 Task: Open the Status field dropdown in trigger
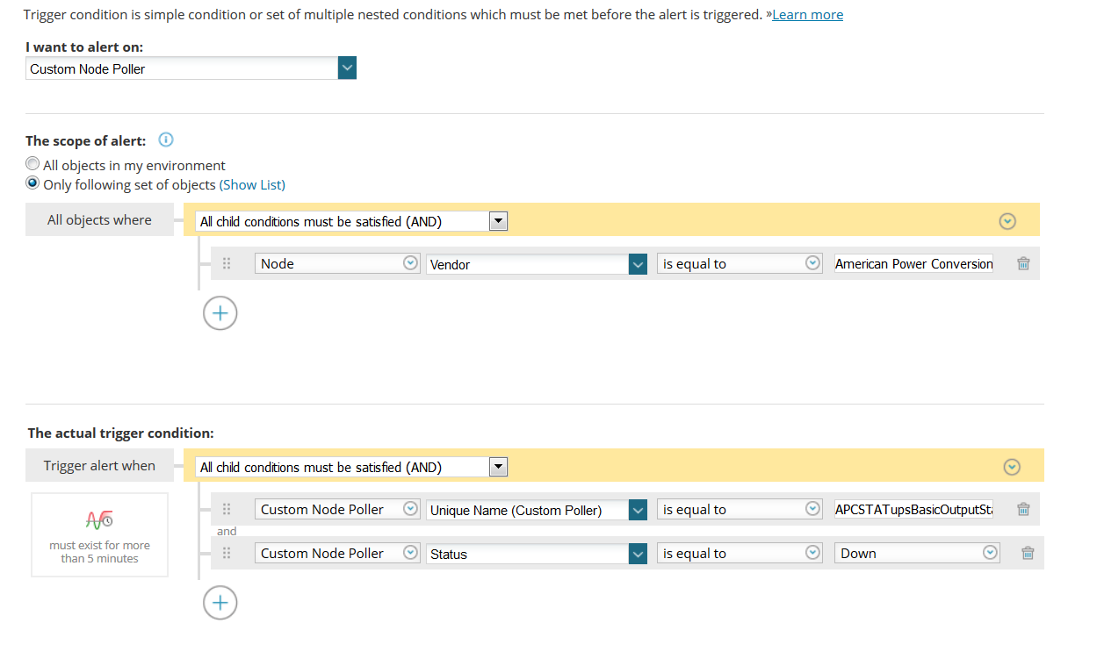pyautogui.click(x=638, y=554)
